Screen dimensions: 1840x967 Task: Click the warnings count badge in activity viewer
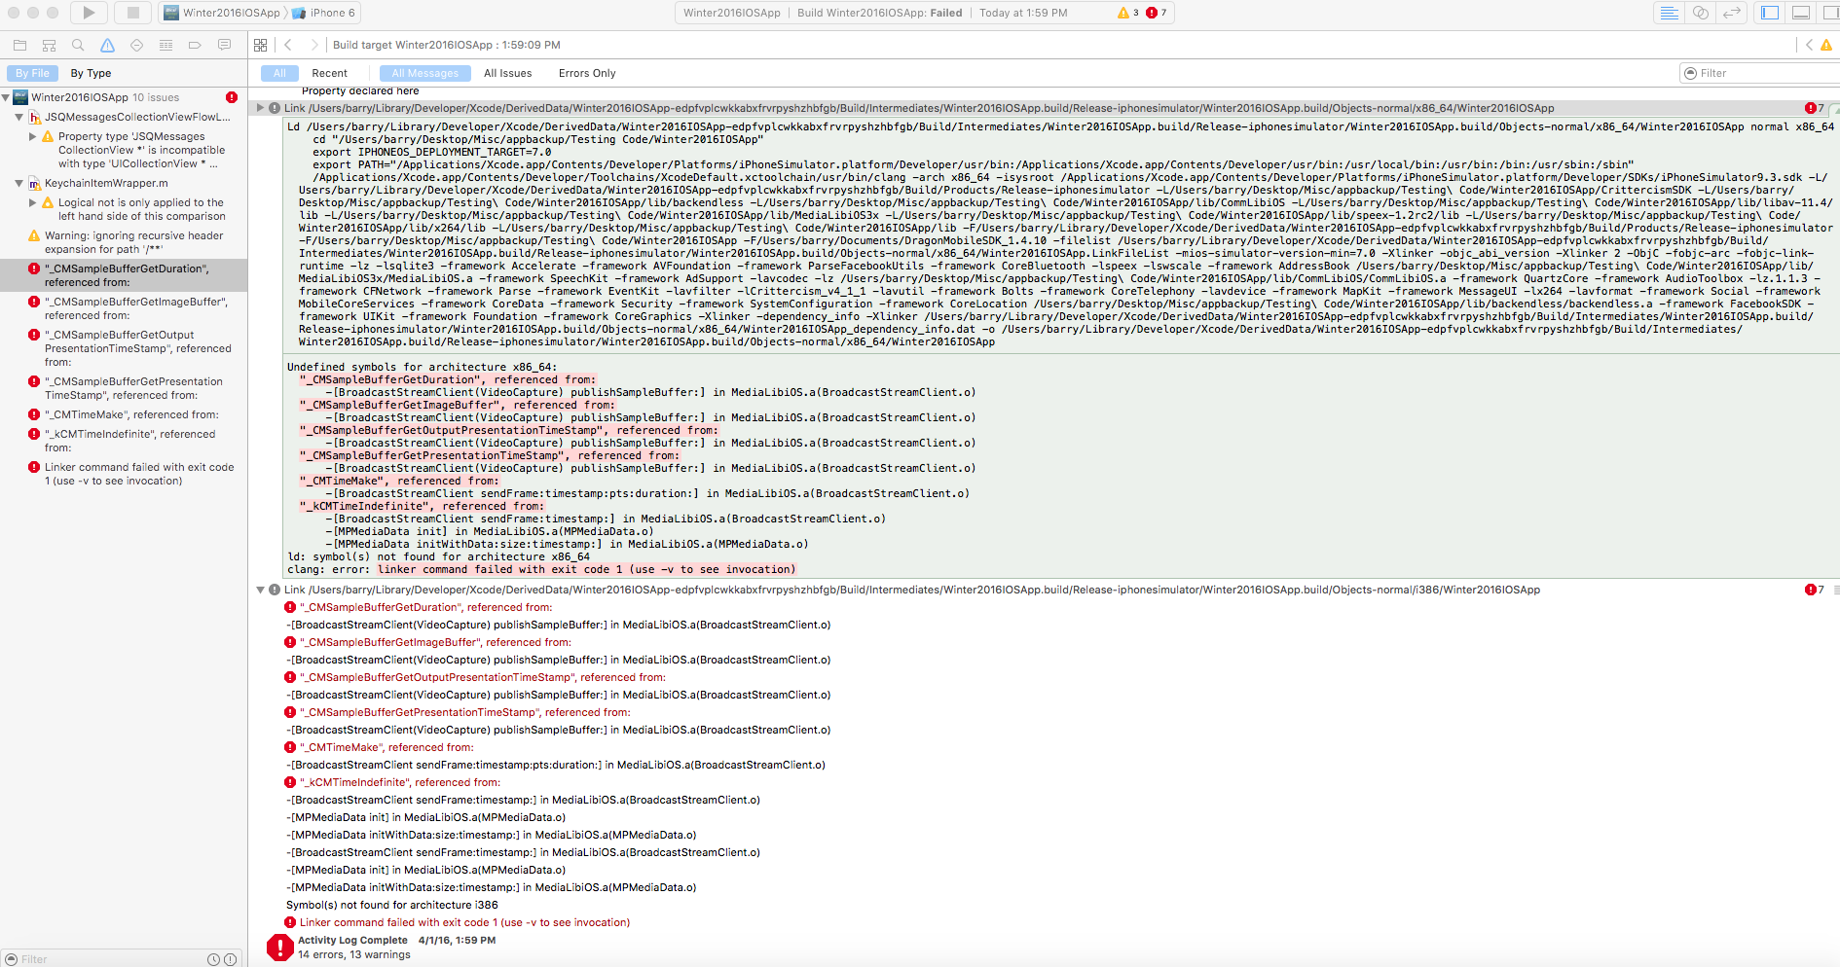coord(1127,13)
